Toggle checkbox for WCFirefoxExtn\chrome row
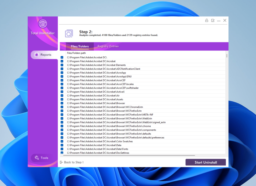This screenshot has width=256, height=186. pyautogui.click(x=62, y=126)
